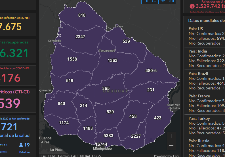Select the Montevideo department labeled 16744
Screen dimensions: 225x157
click(x=101, y=144)
